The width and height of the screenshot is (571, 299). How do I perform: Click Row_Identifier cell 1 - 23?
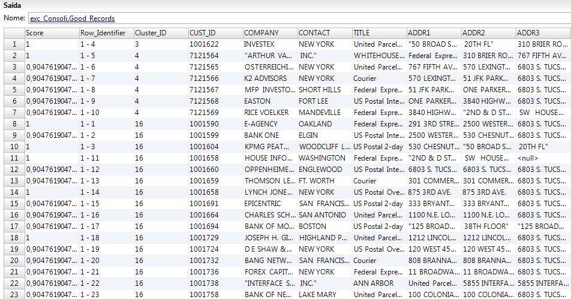pyautogui.click(x=107, y=295)
